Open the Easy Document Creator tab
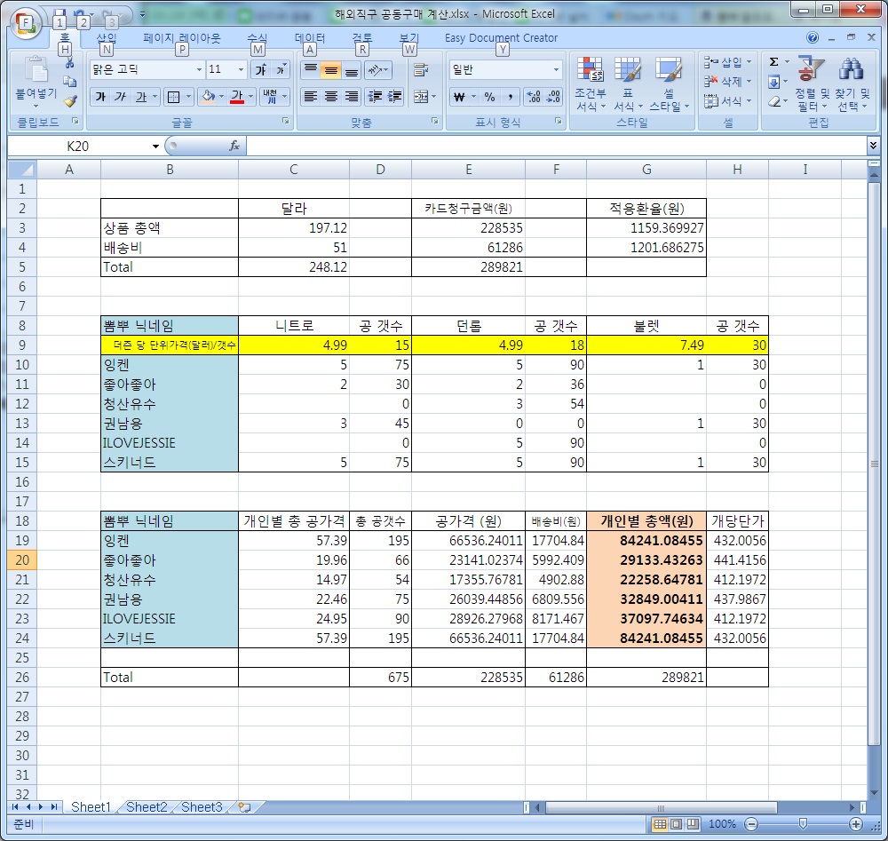888x841 pixels. point(501,38)
